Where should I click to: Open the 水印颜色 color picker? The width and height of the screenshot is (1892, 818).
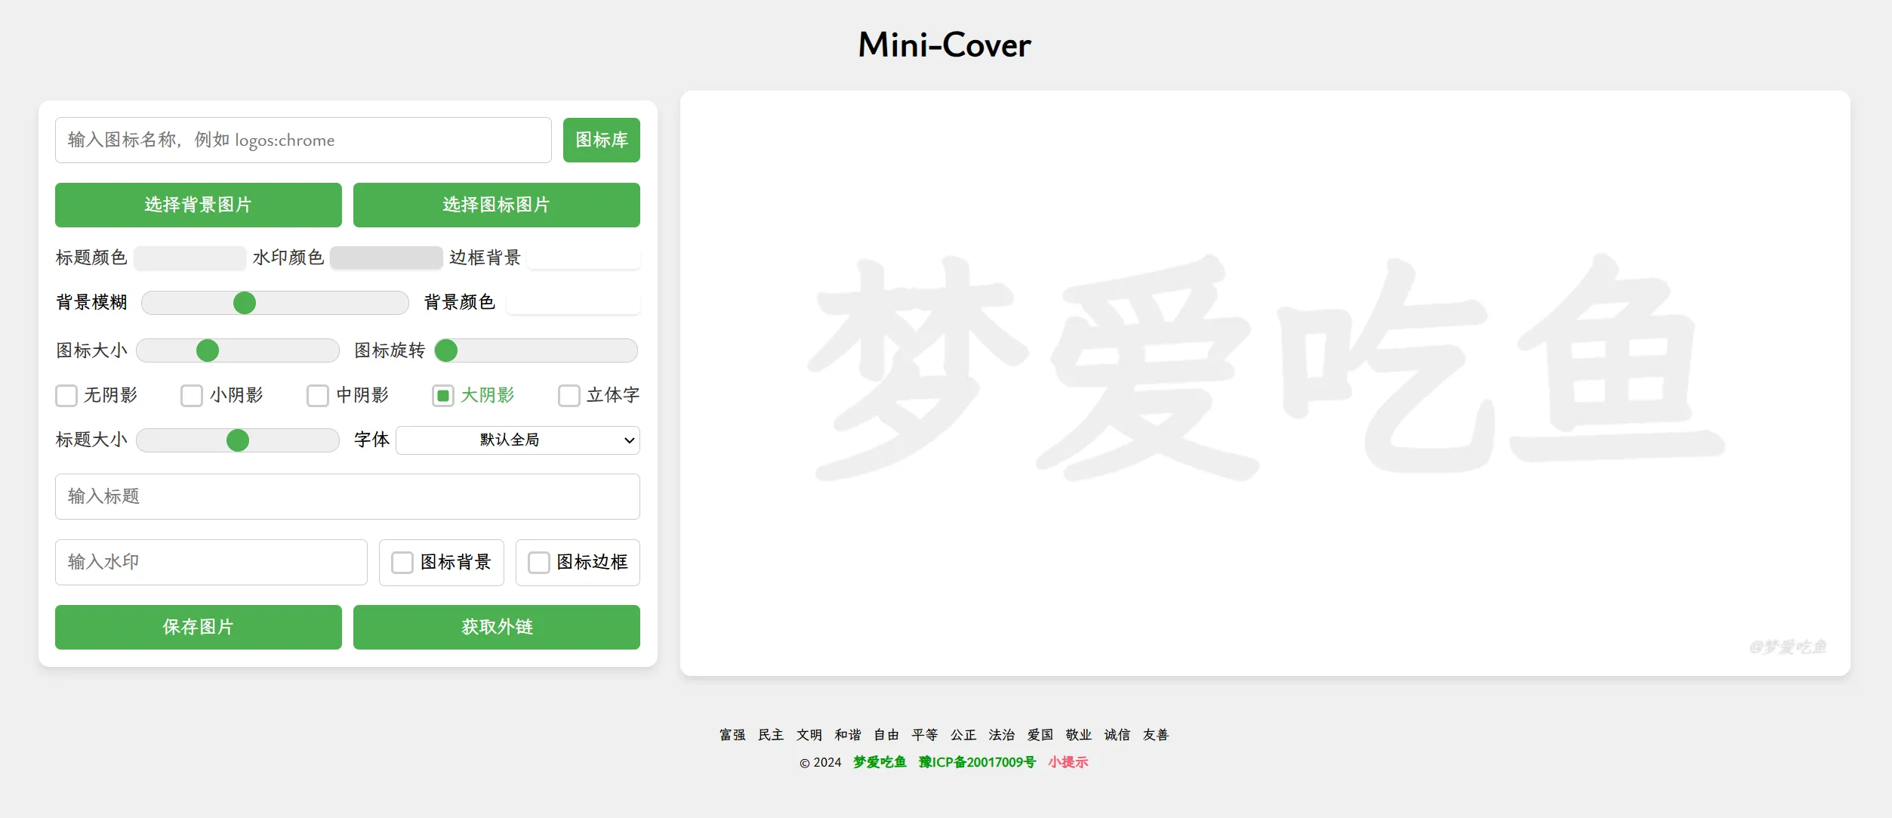(x=386, y=258)
